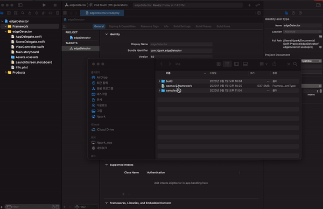Open the breakpoint navigator icon
The width and height of the screenshot is (323, 209).
click(x=51, y=13)
